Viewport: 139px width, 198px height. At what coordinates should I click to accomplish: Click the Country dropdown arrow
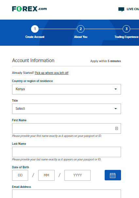point(115,89)
